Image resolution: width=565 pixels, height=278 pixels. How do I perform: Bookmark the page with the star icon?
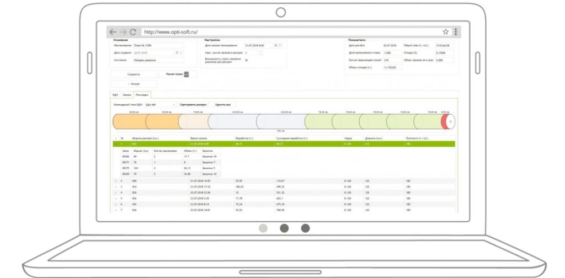(445, 32)
